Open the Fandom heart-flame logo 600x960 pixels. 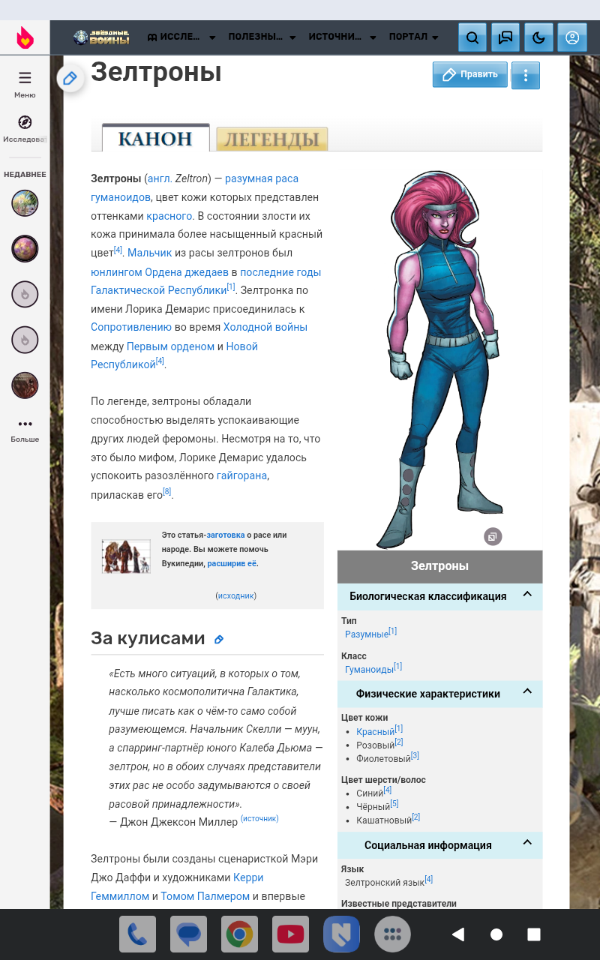pos(25,37)
